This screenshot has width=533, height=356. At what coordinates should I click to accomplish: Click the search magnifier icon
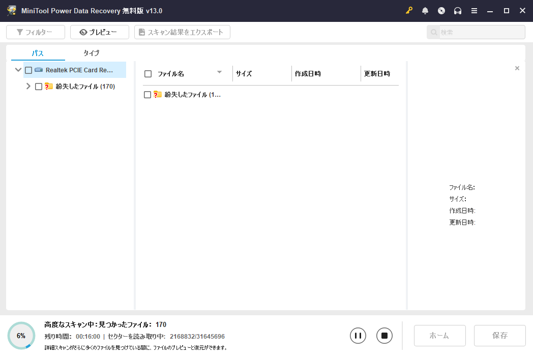point(434,32)
